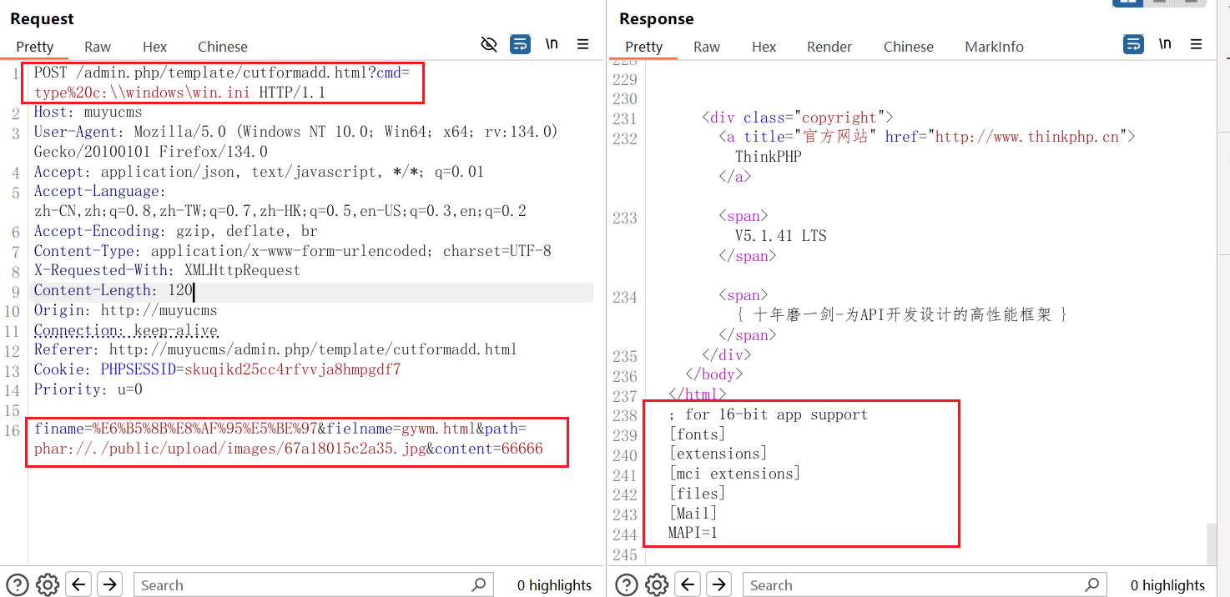Toggle word wrap in the Request panel
This screenshot has height=597, width=1230.
(521, 44)
